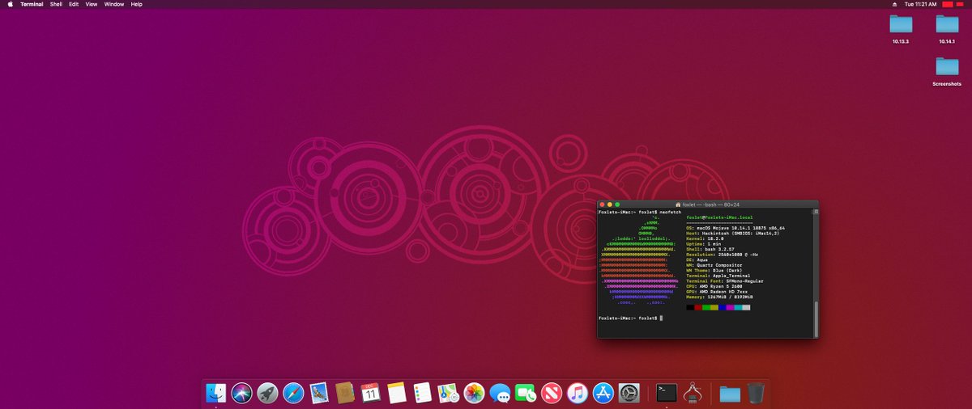Open Calendar icon showing 11 in Dock
Image resolution: width=972 pixels, height=409 pixels.
coord(371,393)
